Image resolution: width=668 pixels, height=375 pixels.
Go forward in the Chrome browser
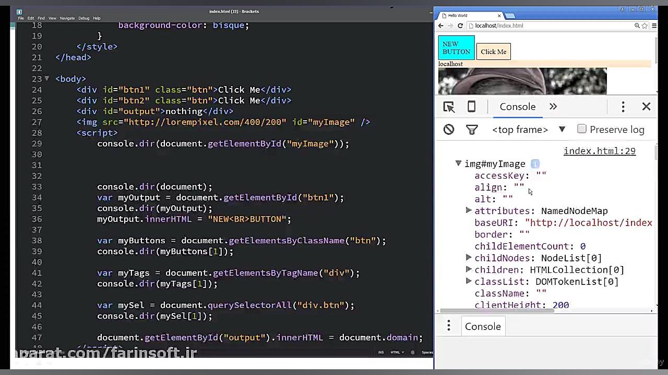tap(450, 26)
